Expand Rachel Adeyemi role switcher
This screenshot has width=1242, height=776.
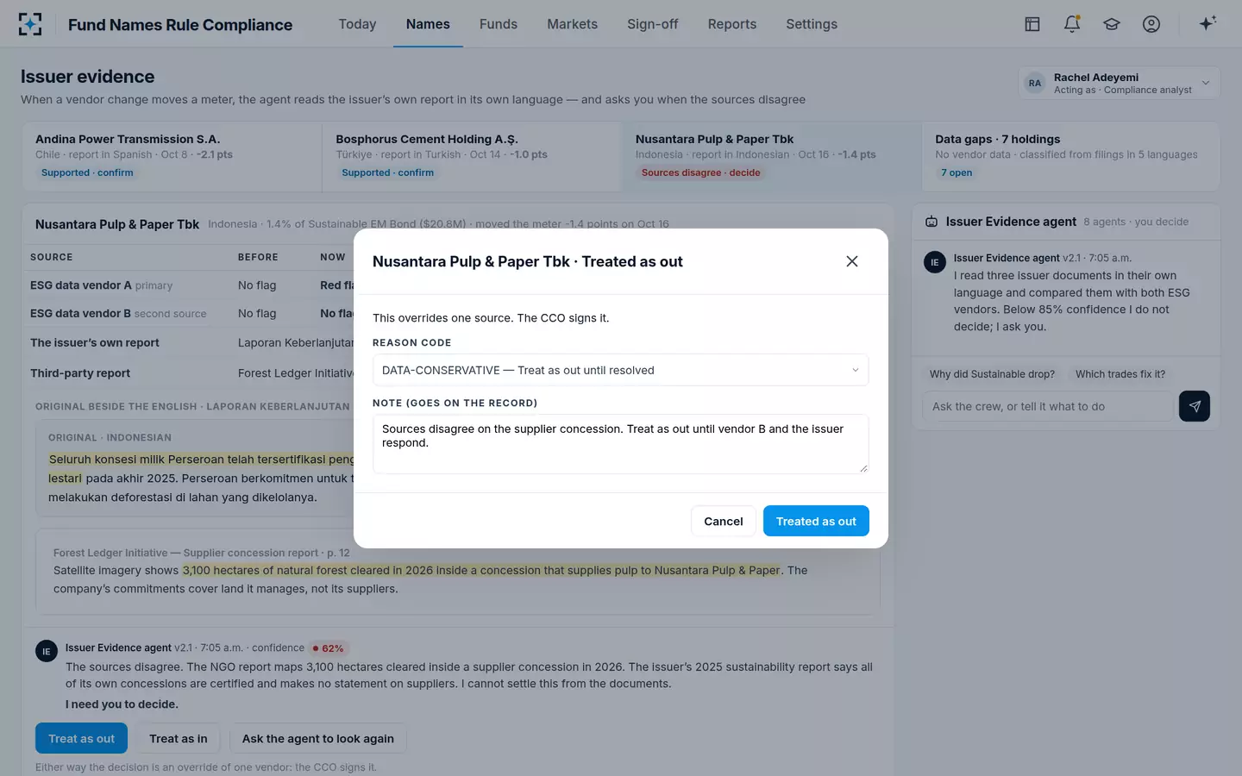click(x=1120, y=83)
